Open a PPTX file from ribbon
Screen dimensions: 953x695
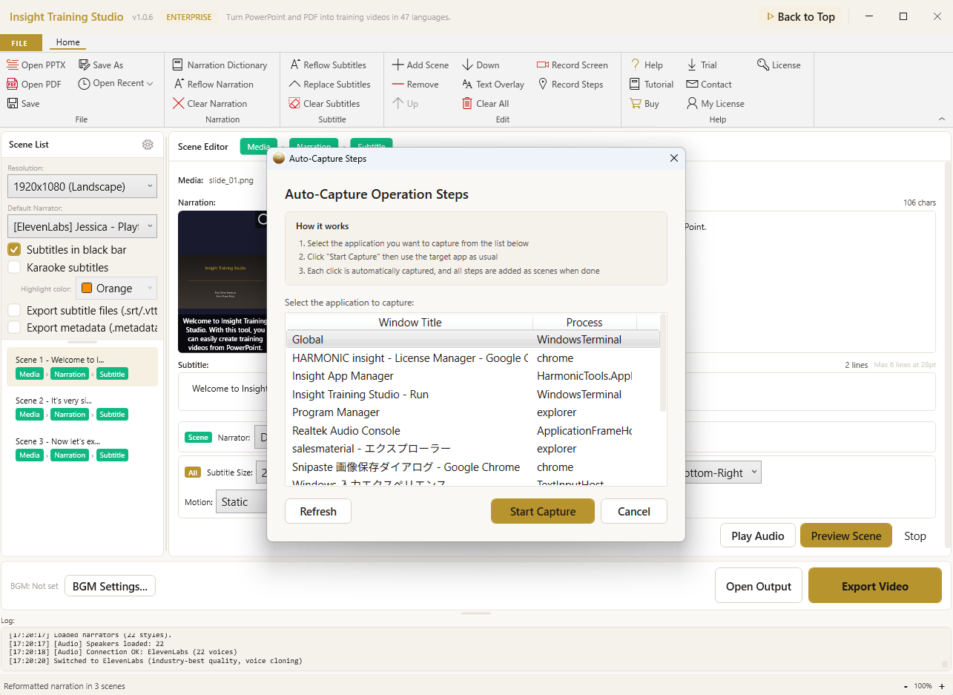(36, 65)
